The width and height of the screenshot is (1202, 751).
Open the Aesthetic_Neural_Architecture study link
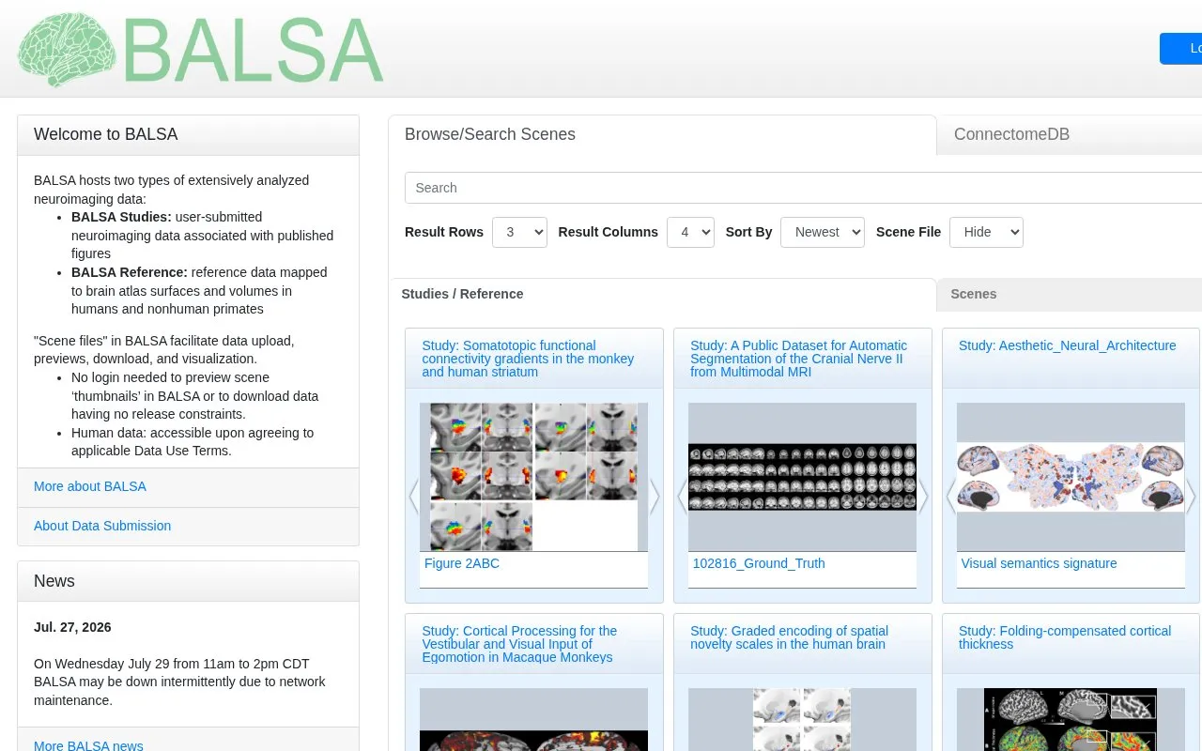point(1068,345)
